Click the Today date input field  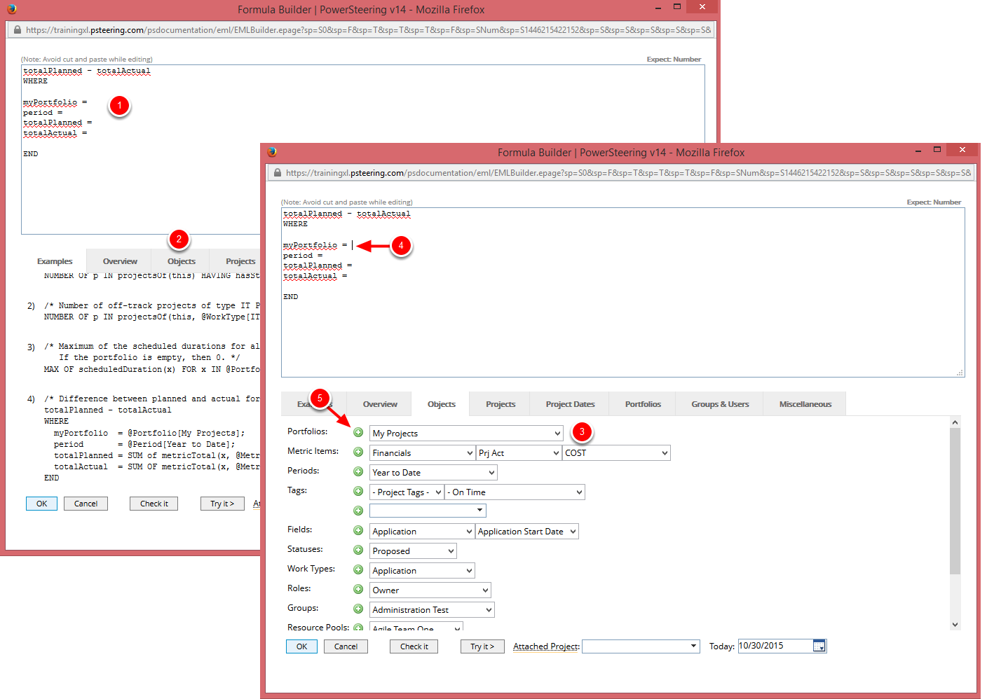pos(775,646)
